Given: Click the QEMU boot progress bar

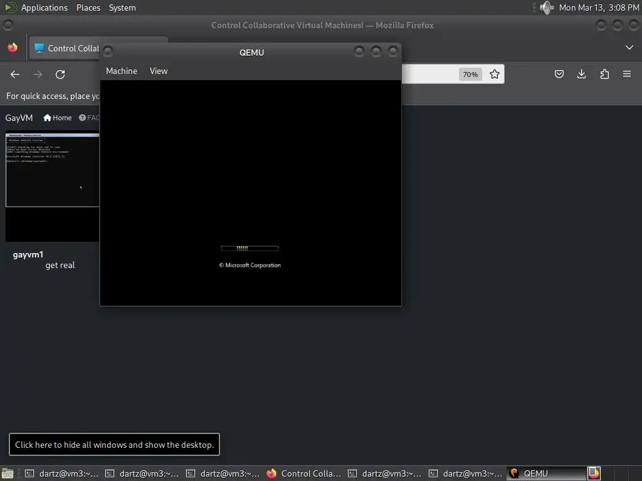Looking at the screenshot, I should tap(250, 248).
